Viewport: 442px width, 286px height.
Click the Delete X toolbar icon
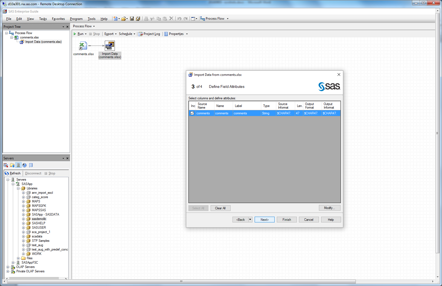coord(171,19)
